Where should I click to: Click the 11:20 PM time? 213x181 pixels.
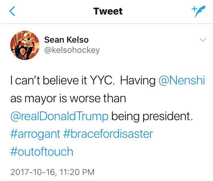pos(78,172)
